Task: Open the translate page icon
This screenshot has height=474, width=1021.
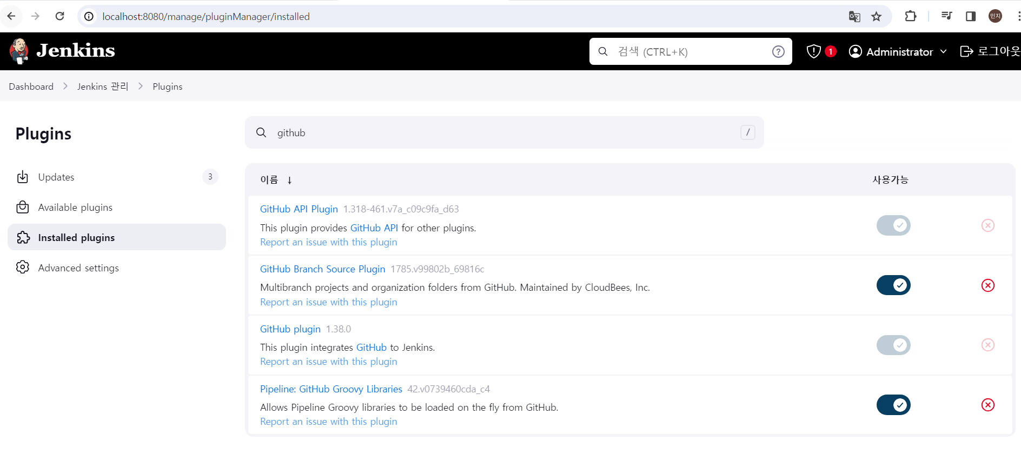Action: (x=854, y=17)
